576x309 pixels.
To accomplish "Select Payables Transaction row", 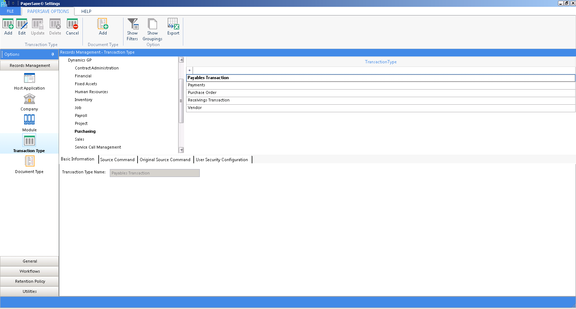I will click(x=381, y=78).
